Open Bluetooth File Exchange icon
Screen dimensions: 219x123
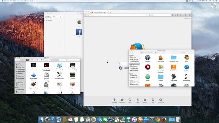point(34,75)
